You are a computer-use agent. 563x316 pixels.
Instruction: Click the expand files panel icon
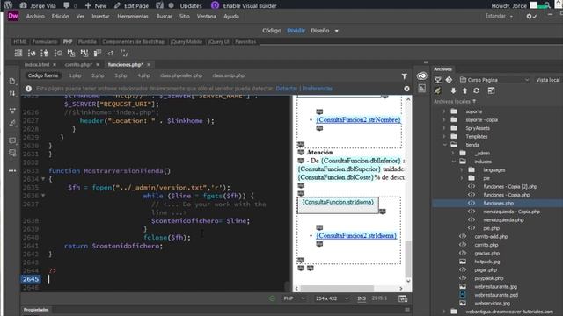(x=491, y=90)
